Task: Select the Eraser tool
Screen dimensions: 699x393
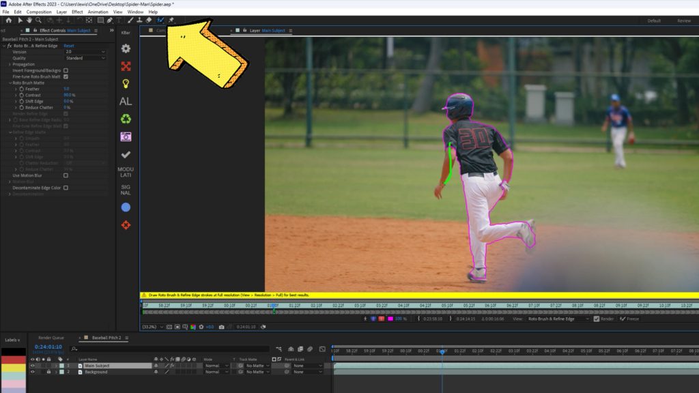Action: click(x=149, y=20)
